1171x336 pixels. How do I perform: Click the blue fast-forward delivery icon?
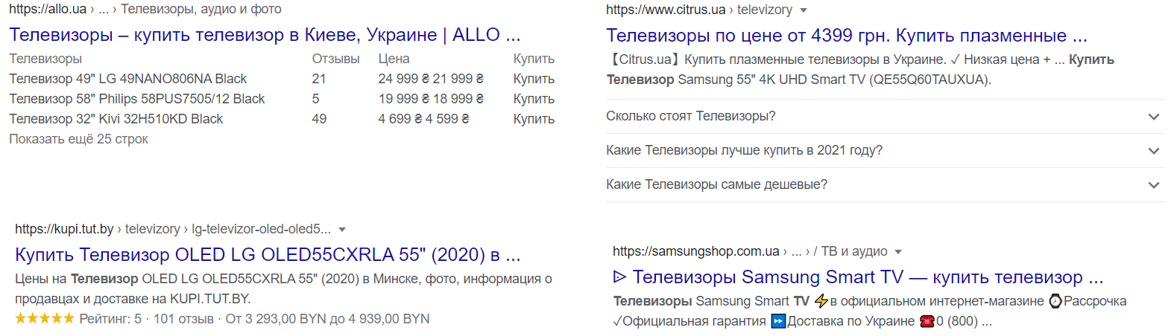click(778, 321)
